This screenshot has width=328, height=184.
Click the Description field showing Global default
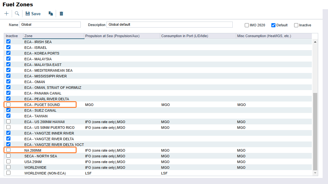(x=169, y=24)
